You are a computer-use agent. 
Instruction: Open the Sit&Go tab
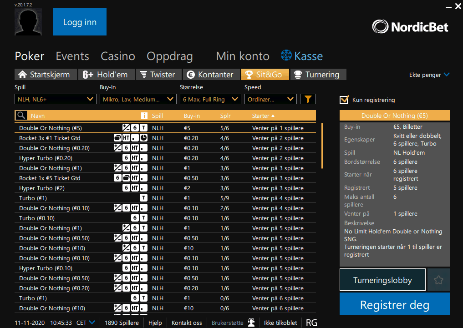click(x=265, y=75)
